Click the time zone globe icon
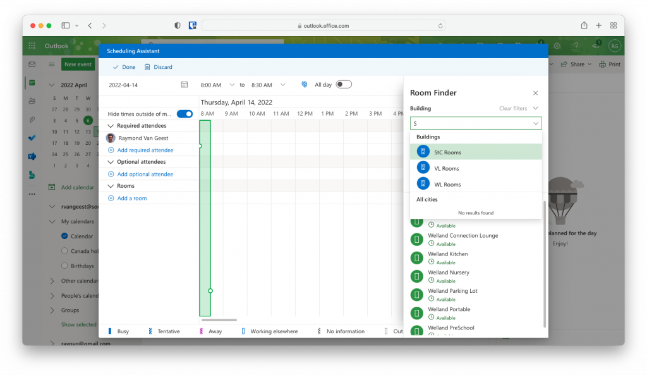647x375 pixels. coord(304,85)
